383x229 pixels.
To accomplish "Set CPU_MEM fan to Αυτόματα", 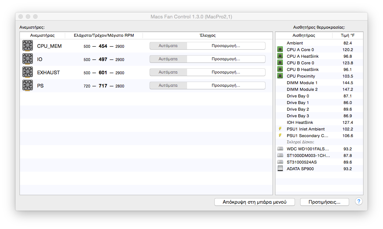I will (x=168, y=46).
